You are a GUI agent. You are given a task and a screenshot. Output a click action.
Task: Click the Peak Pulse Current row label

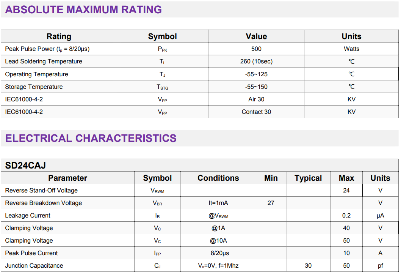point(31,253)
